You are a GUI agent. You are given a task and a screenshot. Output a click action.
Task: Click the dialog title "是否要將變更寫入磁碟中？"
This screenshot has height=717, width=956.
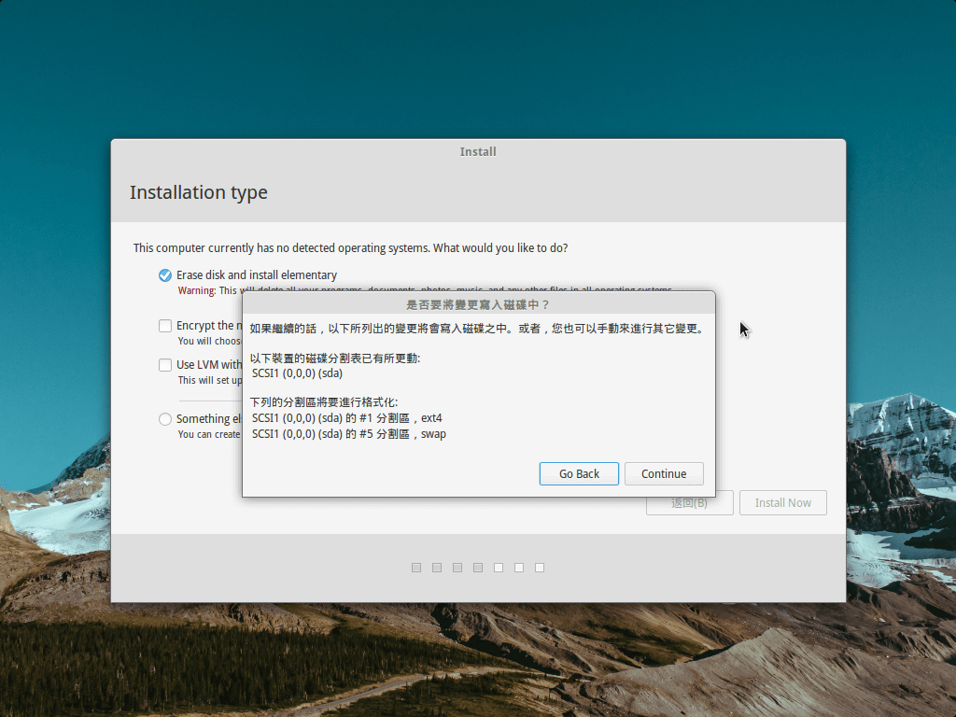[478, 303]
